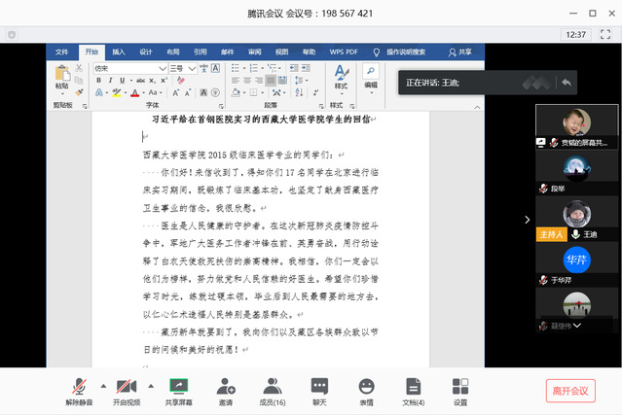Open the 成员(16) members list
Viewport: 622px width, 415px height.
(273, 387)
